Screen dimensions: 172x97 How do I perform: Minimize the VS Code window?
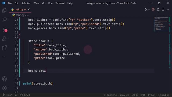pyautogui.click(x=151, y=3)
